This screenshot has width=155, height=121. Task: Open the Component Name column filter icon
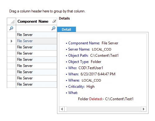click(x=54, y=21)
